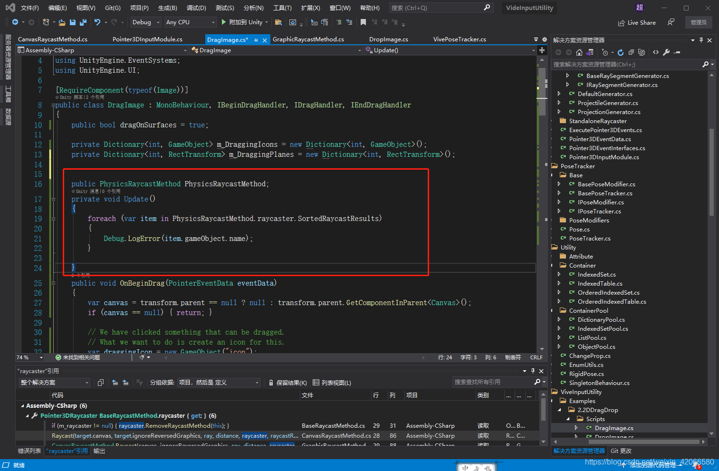Open the DragImage class navigation dropdown
Viewport: 719px width, 471px height.
point(277,50)
